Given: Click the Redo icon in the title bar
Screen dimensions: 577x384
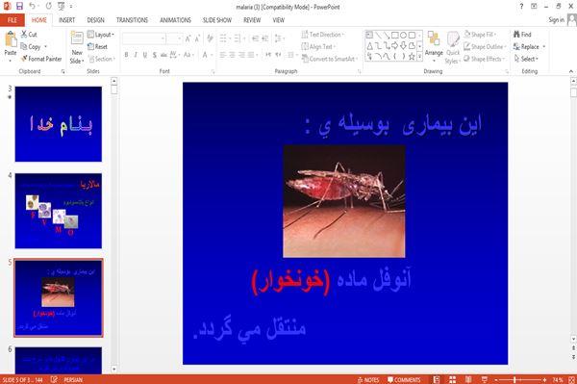Looking at the screenshot, I should point(49,7).
